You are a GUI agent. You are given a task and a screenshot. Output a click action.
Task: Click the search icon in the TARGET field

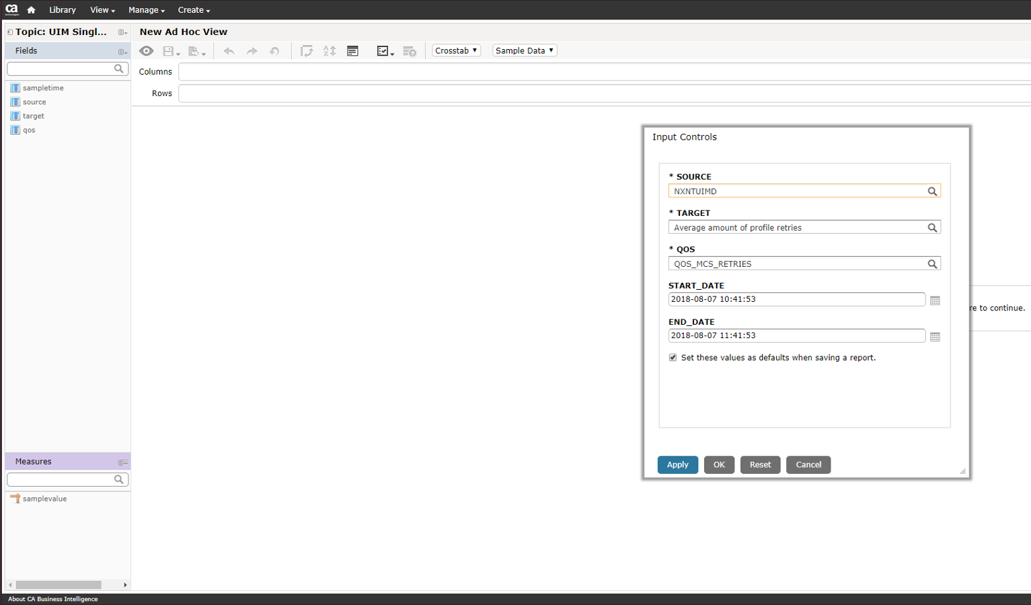(932, 228)
